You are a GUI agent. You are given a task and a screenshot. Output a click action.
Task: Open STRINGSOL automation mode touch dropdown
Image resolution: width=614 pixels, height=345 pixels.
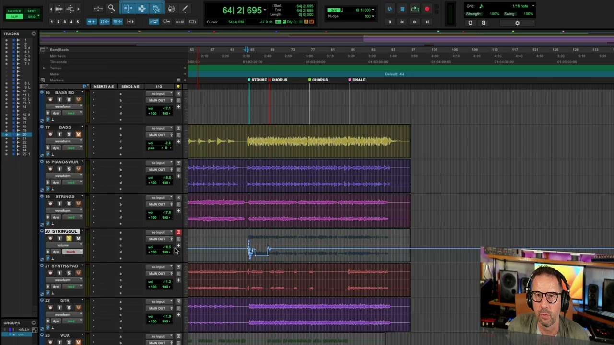[71, 252]
